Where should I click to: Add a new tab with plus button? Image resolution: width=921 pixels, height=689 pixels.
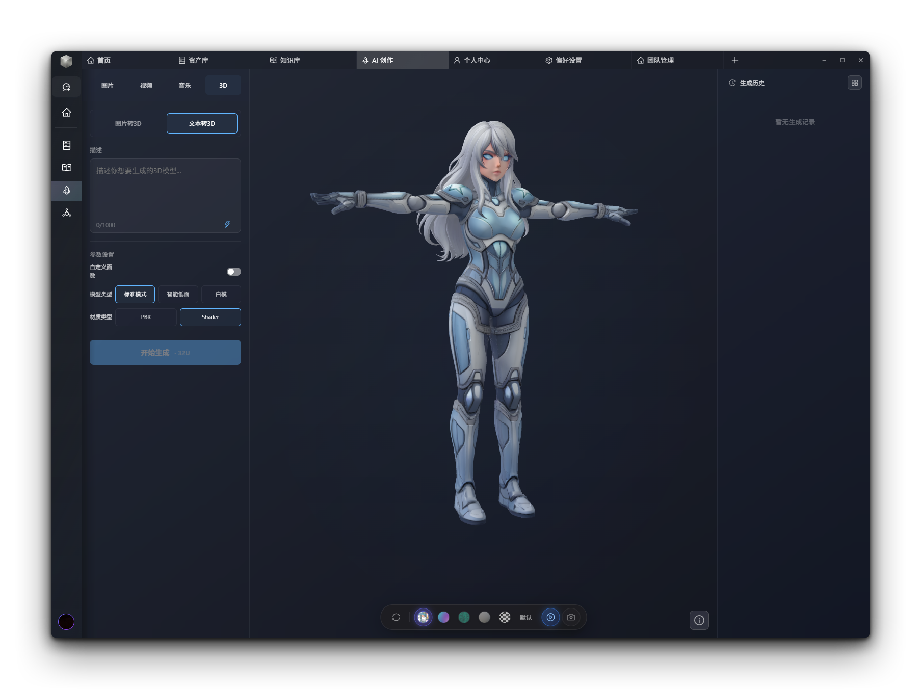point(734,60)
